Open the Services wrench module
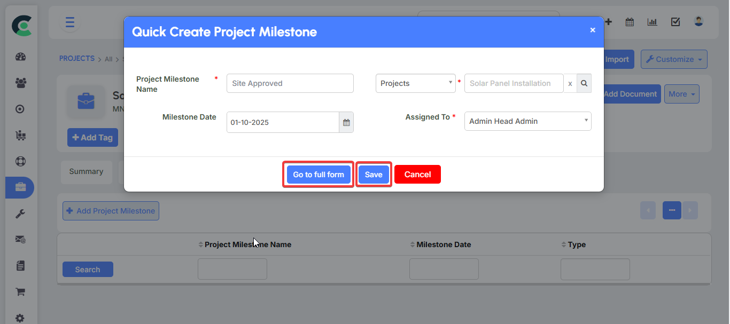The image size is (730, 324). click(x=20, y=214)
